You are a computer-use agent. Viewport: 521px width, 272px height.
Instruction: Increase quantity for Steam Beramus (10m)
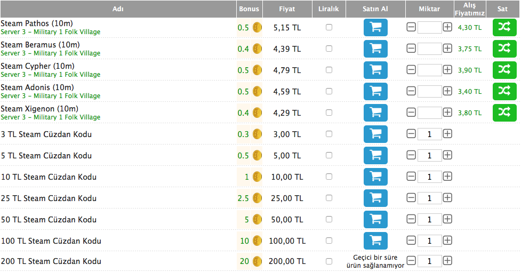pos(447,49)
